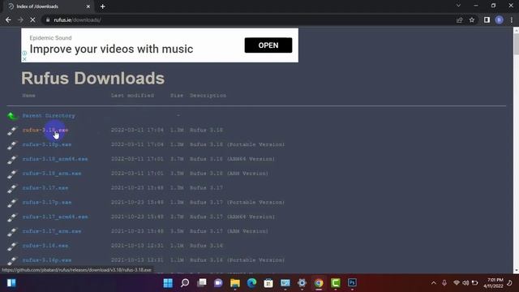The width and height of the screenshot is (519, 292).
Task: Switch to Google Chrome in taskbar
Action: 319,283
